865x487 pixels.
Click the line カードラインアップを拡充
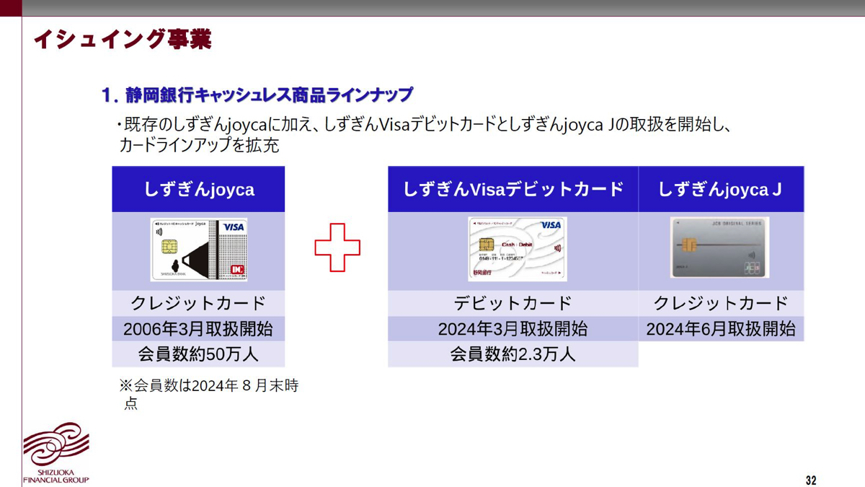pos(199,145)
